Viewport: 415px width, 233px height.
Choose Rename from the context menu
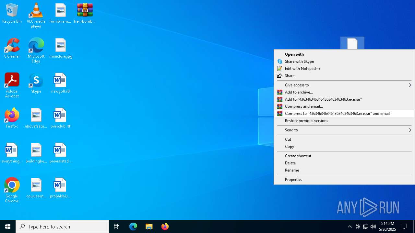click(344, 170)
